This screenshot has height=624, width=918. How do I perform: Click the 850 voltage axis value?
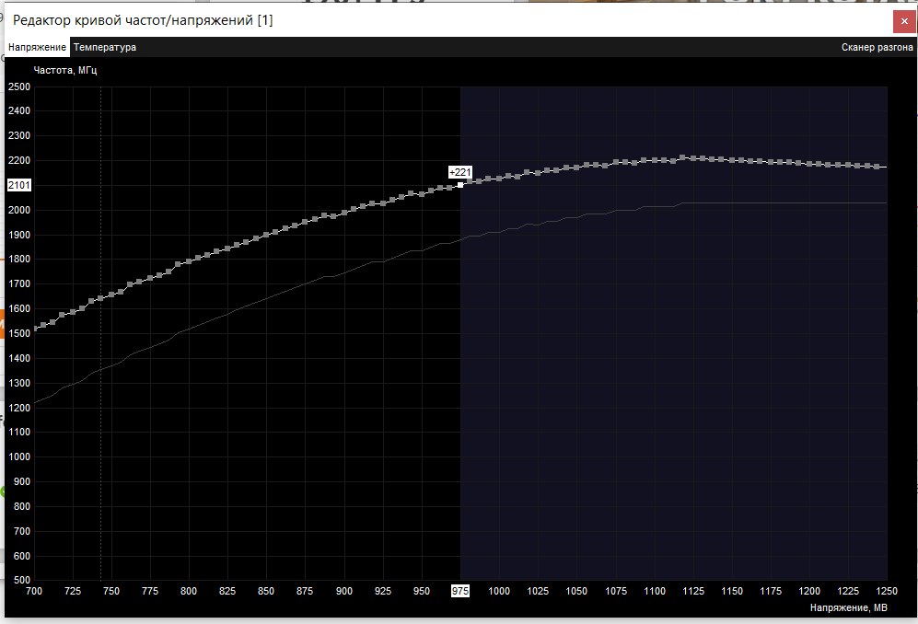click(266, 591)
